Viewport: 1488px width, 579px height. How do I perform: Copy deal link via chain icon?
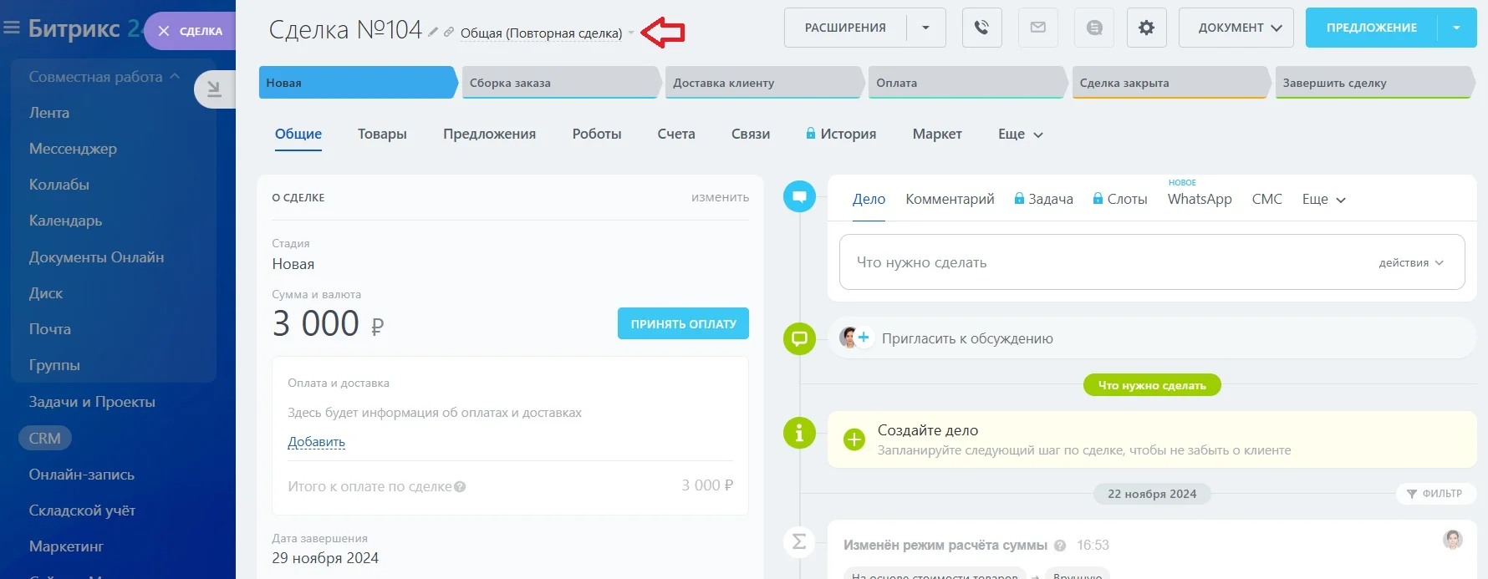pyautogui.click(x=449, y=32)
